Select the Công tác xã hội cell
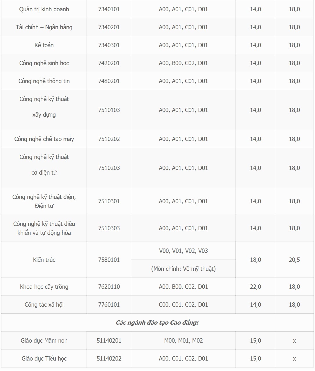This screenshot has height=371, width=315. [x=44, y=305]
